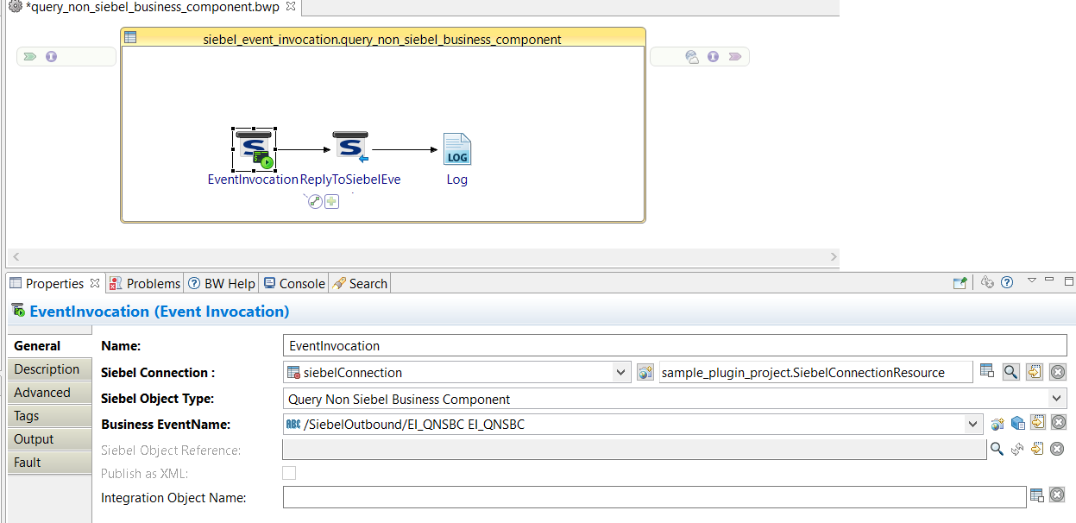
Task: Click the canvas horizontal scrollbar right arrow
Action: (833, 257)
